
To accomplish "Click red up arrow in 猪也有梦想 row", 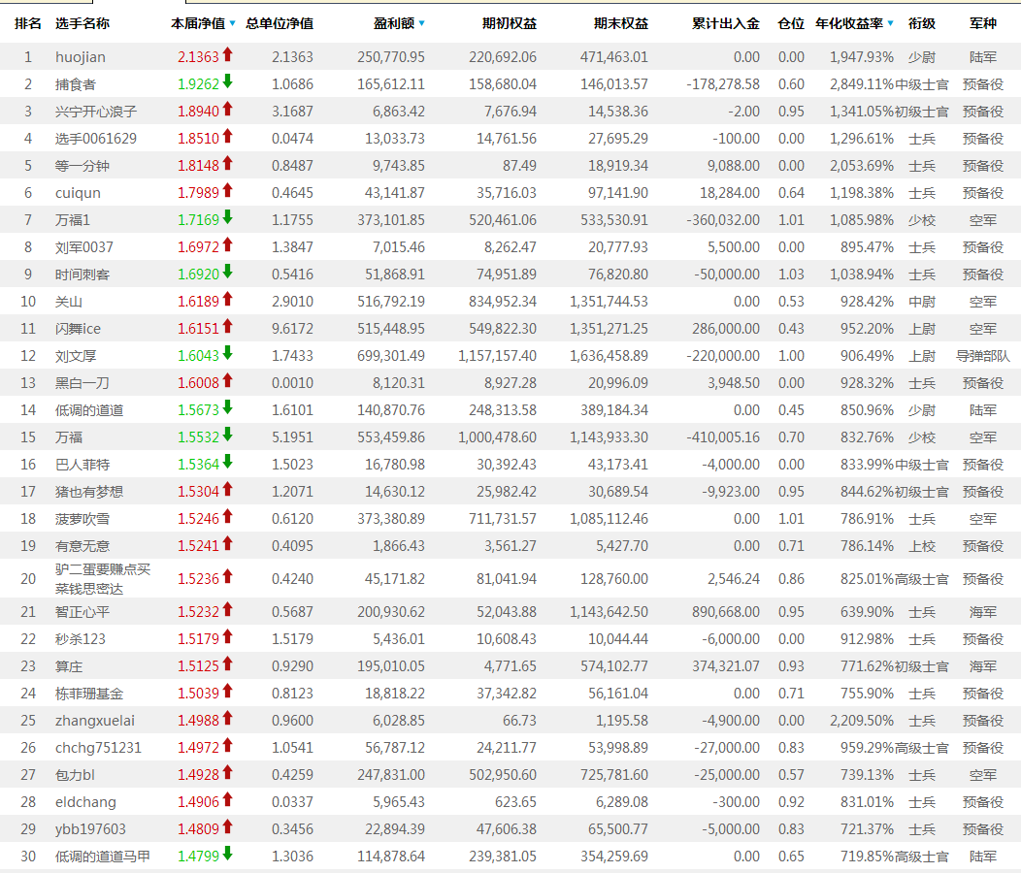I will (x=227, y=490).
